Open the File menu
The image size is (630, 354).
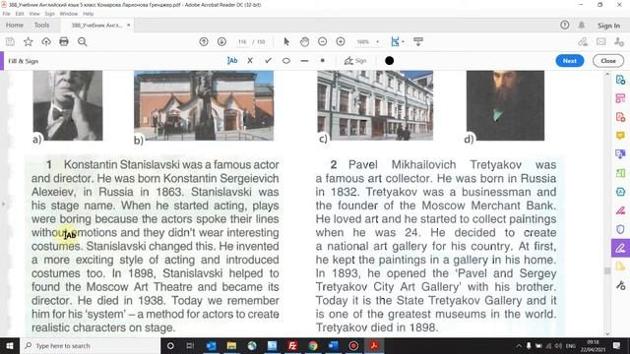[x=7, y=14]
